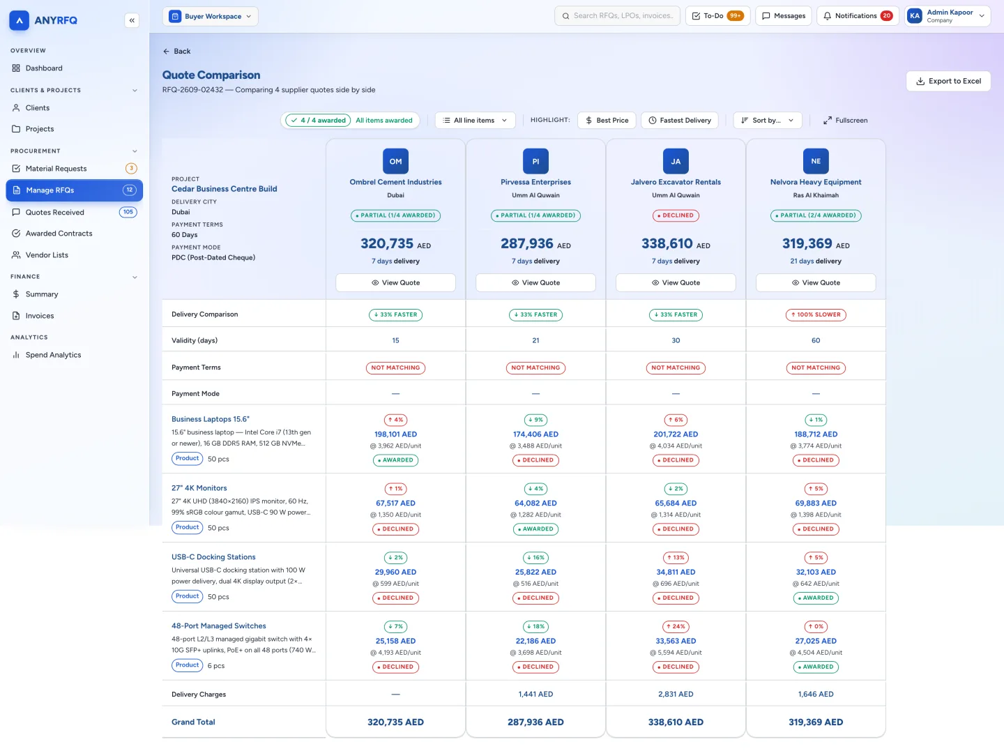View Quote for Nelvora Heavy Equipment

[816, 282]
